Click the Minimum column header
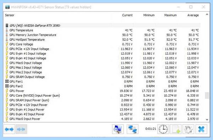213x140 pixels. click(149, 15)
